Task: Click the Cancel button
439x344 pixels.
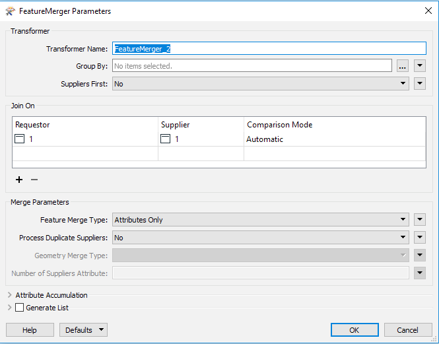Action: tap(408, 330)
